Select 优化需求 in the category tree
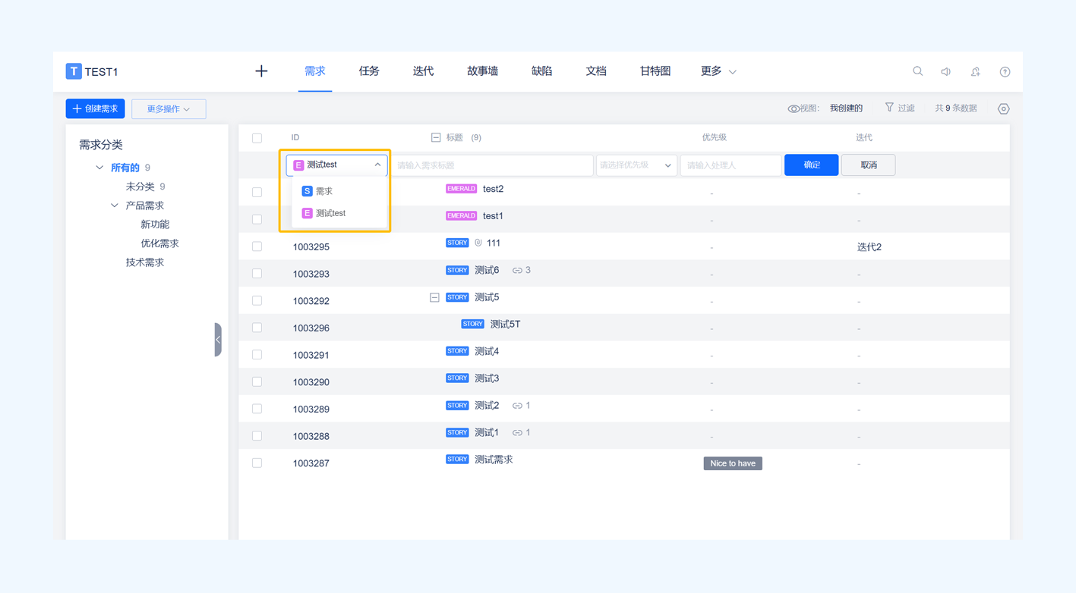 159,243
